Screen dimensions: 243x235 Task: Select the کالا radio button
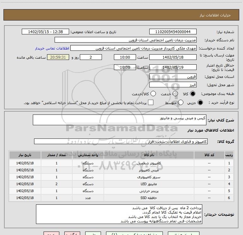coord(193,94)
